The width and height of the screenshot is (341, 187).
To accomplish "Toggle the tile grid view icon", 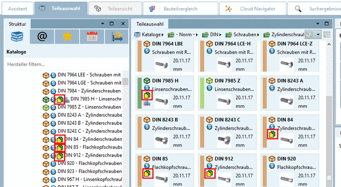I will (x=309, y=35).
